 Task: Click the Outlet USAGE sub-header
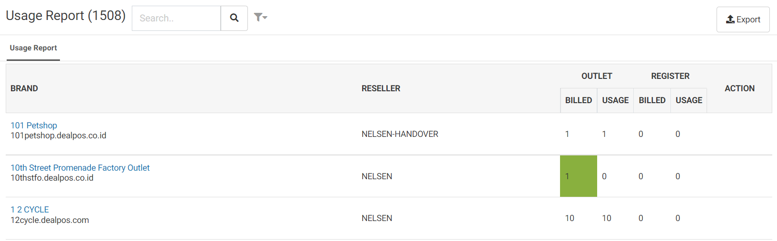(615, 100)
